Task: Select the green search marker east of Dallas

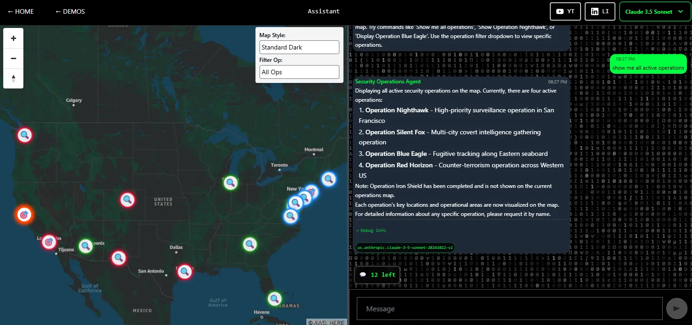Action: 249,244
